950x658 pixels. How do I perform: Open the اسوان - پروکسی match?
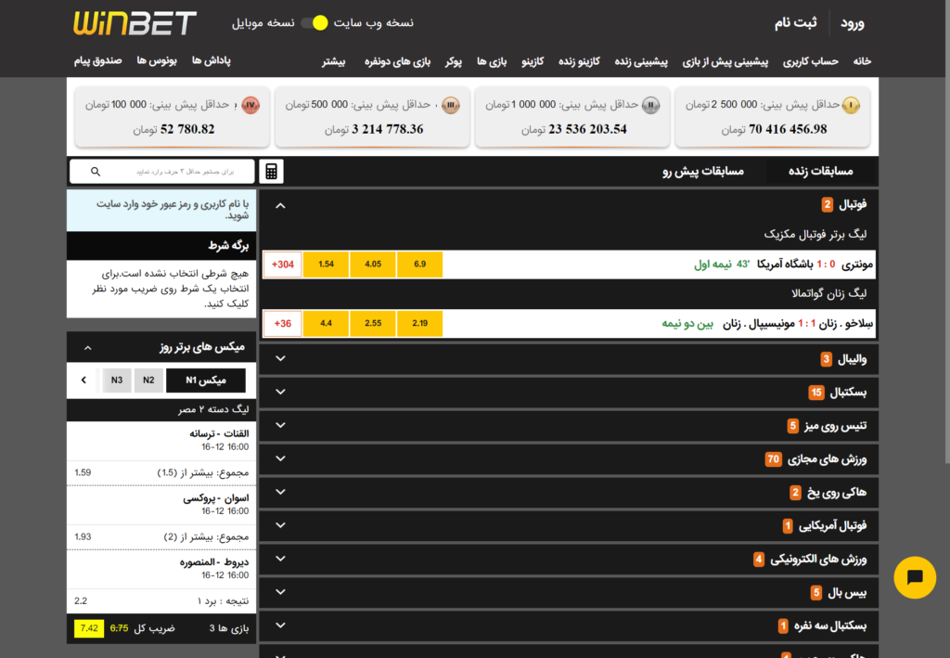click(x=215, y=498)
